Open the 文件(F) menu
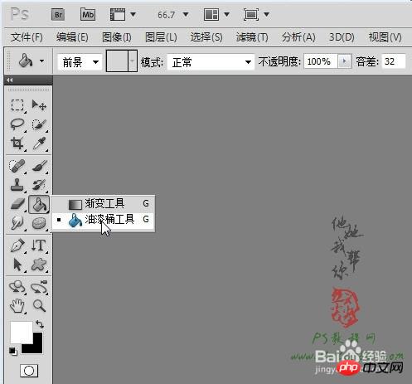The width and height of the screenshot is (412, 384). point(27,37)
